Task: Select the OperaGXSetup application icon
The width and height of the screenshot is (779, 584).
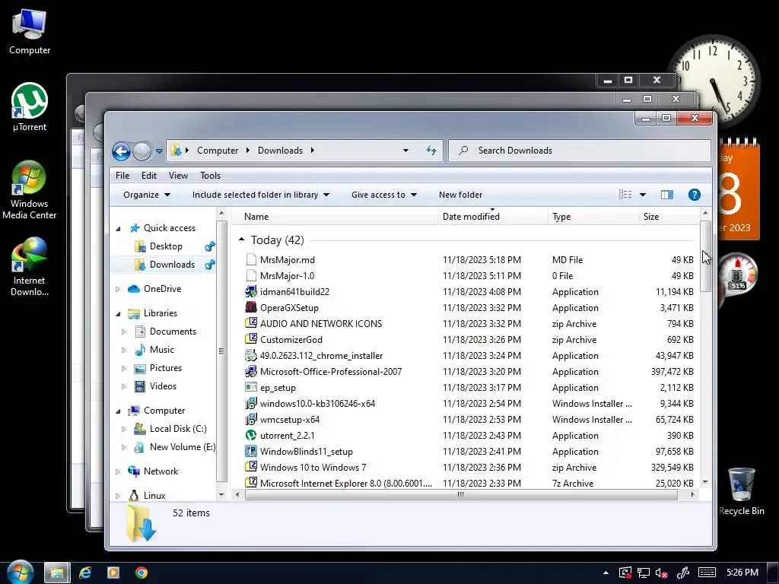Action: pyautogui.click(x=251, y=307)
